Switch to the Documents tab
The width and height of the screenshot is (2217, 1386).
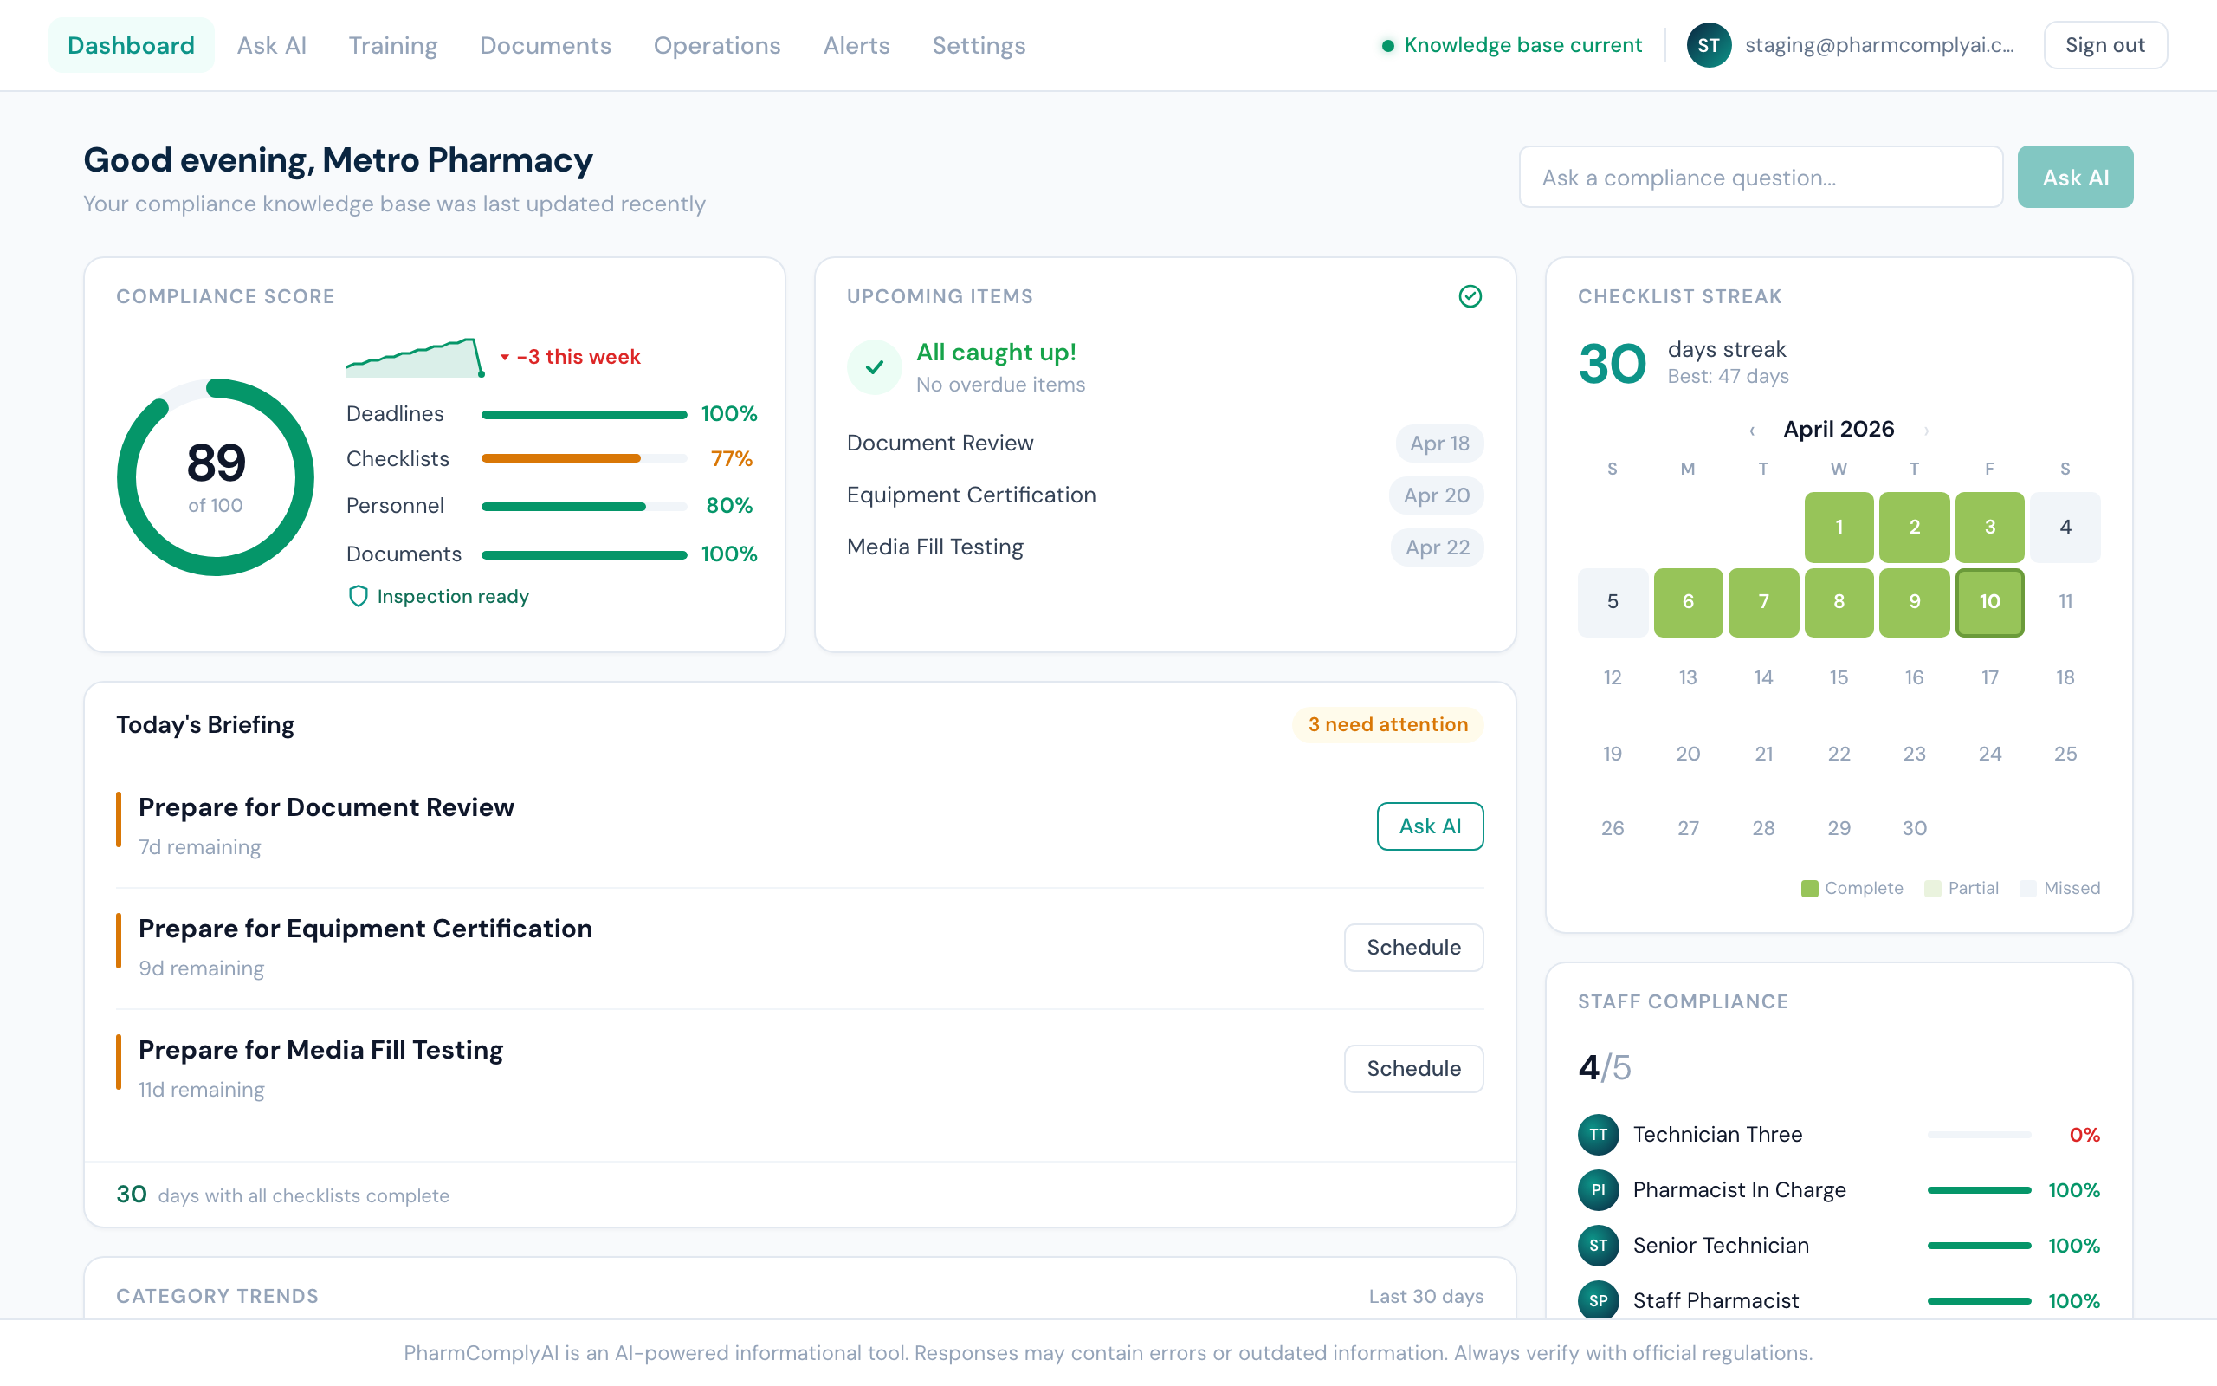click(545, 45)
